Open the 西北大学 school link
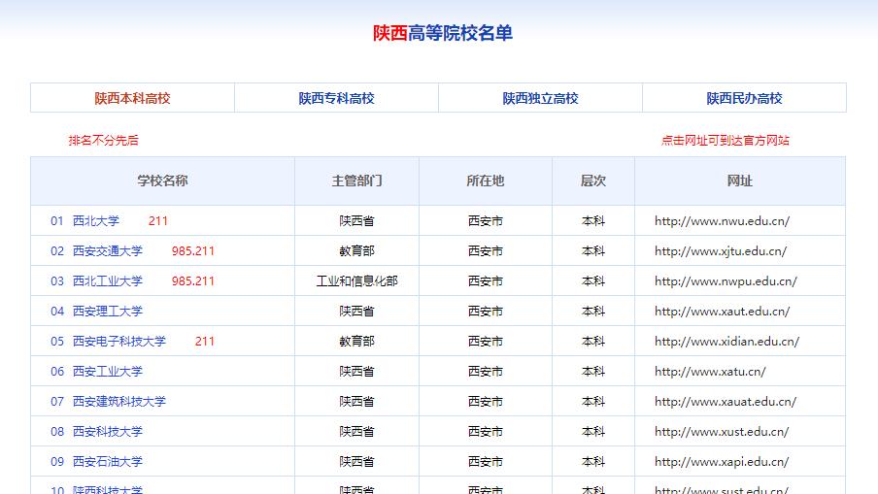Screen dimensions: 878x494 coord(96,221)
